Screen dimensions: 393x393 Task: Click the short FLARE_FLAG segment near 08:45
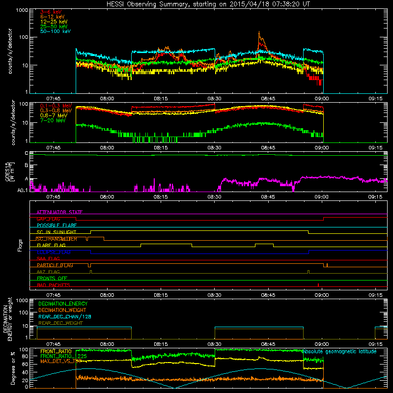(264, 244)
